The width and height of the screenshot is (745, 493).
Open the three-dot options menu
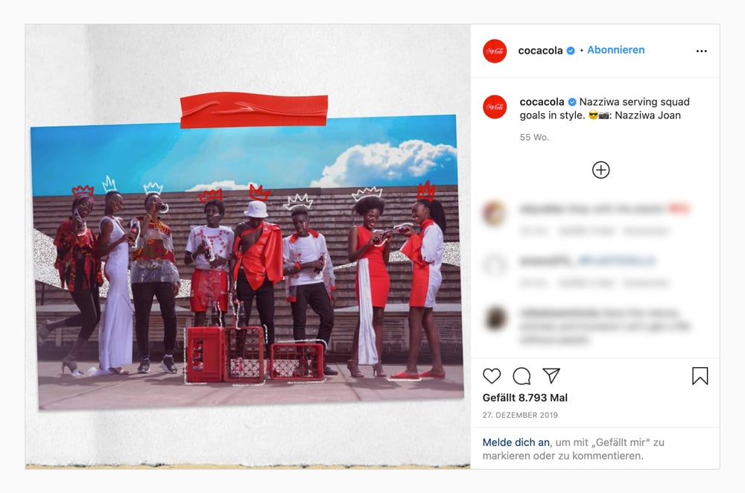[701, 51]
